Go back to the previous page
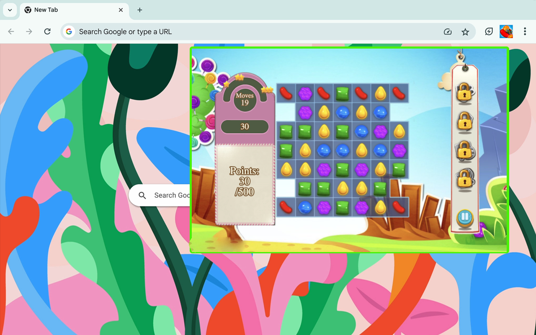Screen dimensions: 536x335 click(x=11, y=31)
